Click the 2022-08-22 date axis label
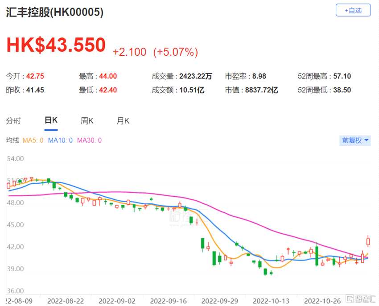379x306 pixels. (66, 301)
